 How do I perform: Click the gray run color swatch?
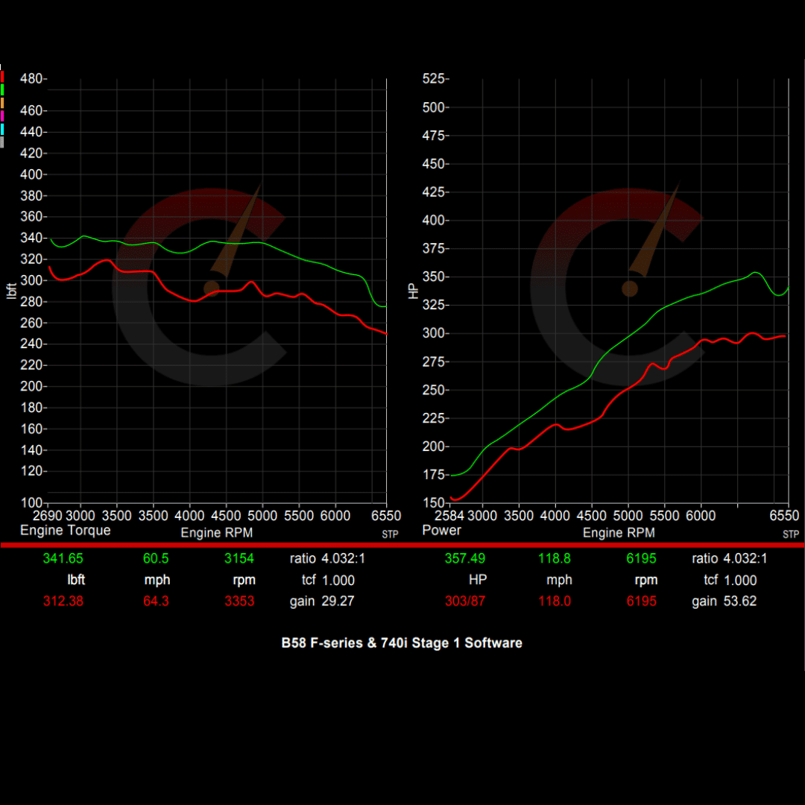(x=3, y=142)
